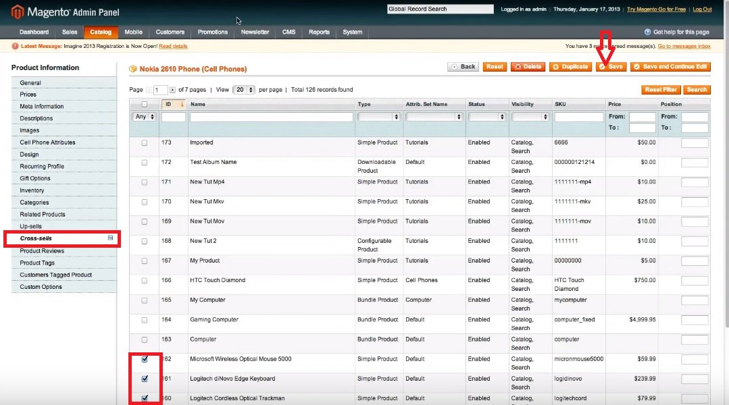Tick the My Computer row checkbox
729x405 pixels.
145,300
